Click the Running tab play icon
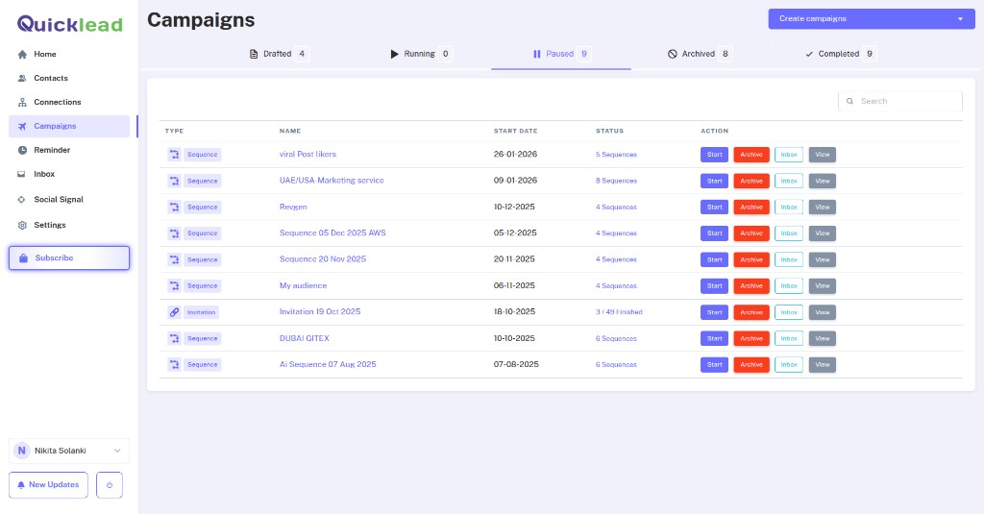The height and width of the screenshot is (514, 984). (x=394, y=54)
